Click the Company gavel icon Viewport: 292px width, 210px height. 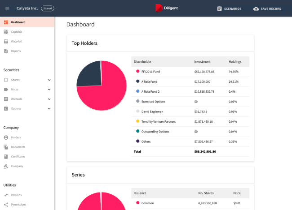pyautogui.click(x=6, y=166)
